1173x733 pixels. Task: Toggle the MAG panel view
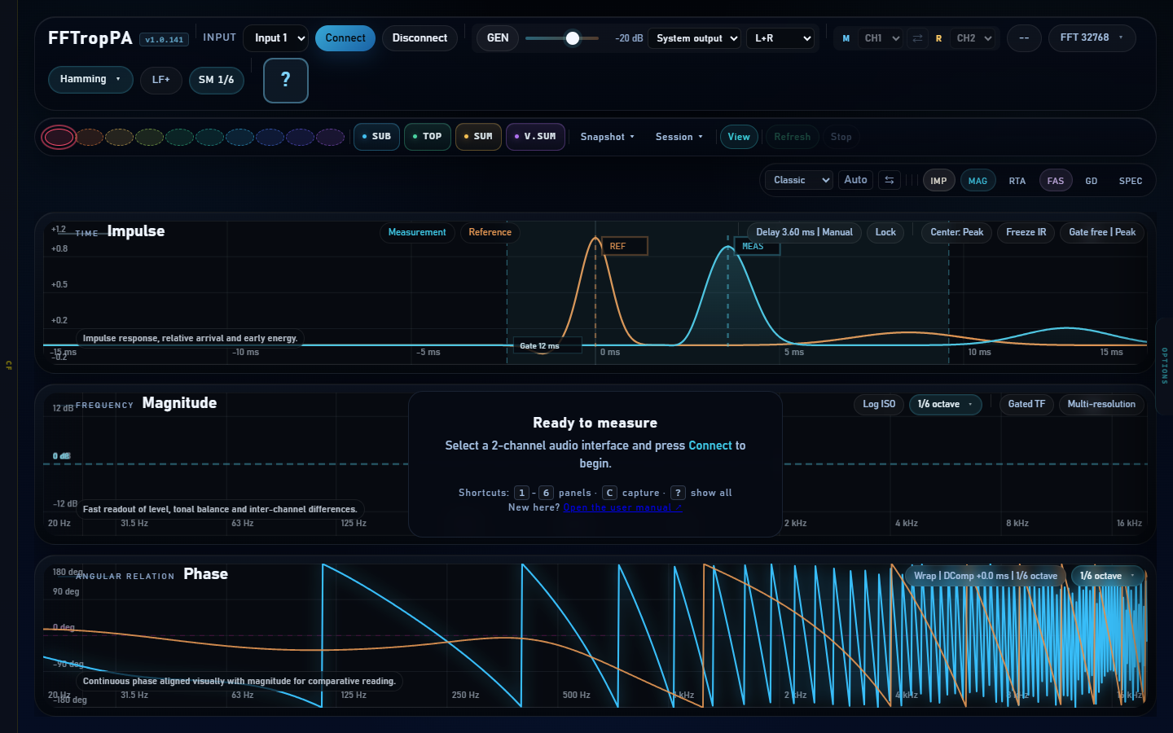tap(977, 181)
